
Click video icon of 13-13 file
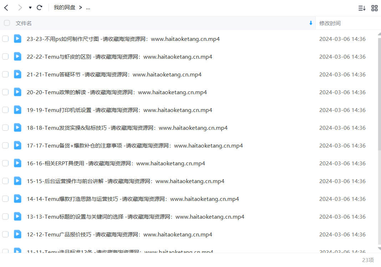(x=17, y=217)
